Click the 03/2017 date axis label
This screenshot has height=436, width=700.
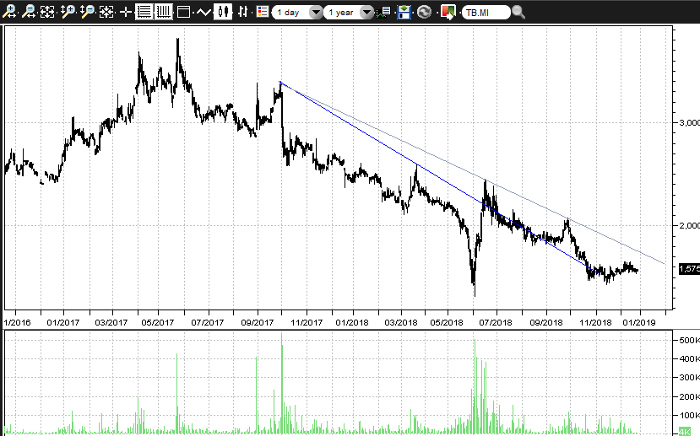[x=111, y=322]
